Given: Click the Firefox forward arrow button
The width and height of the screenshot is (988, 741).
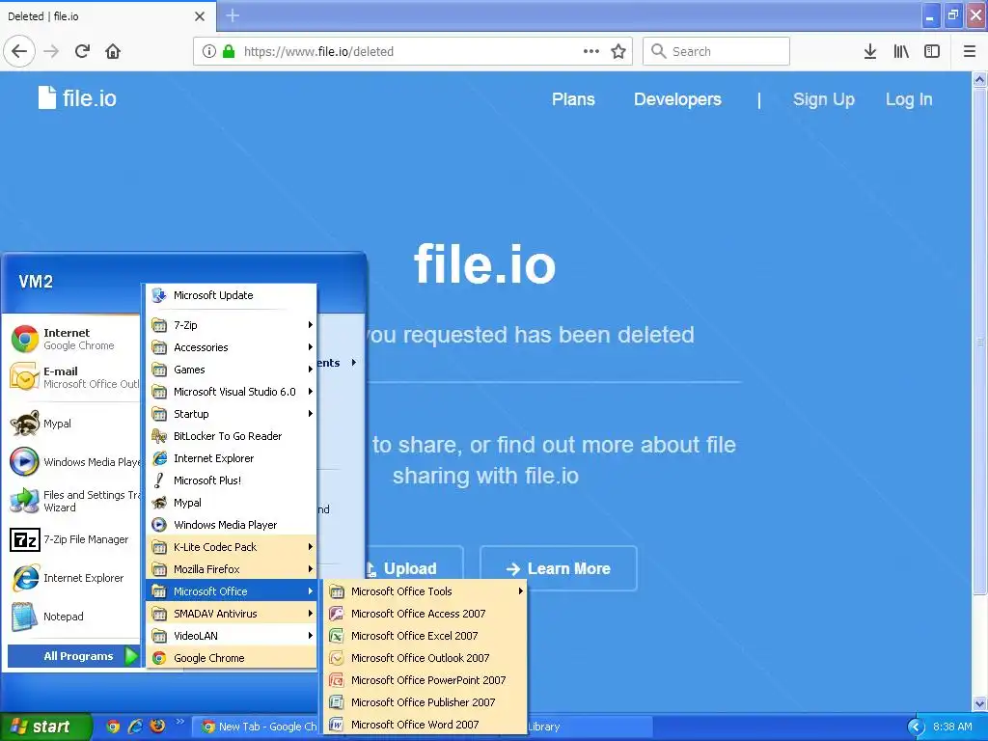Looking at the screenshot, I should pyautogui.click(x=51, y=51).
